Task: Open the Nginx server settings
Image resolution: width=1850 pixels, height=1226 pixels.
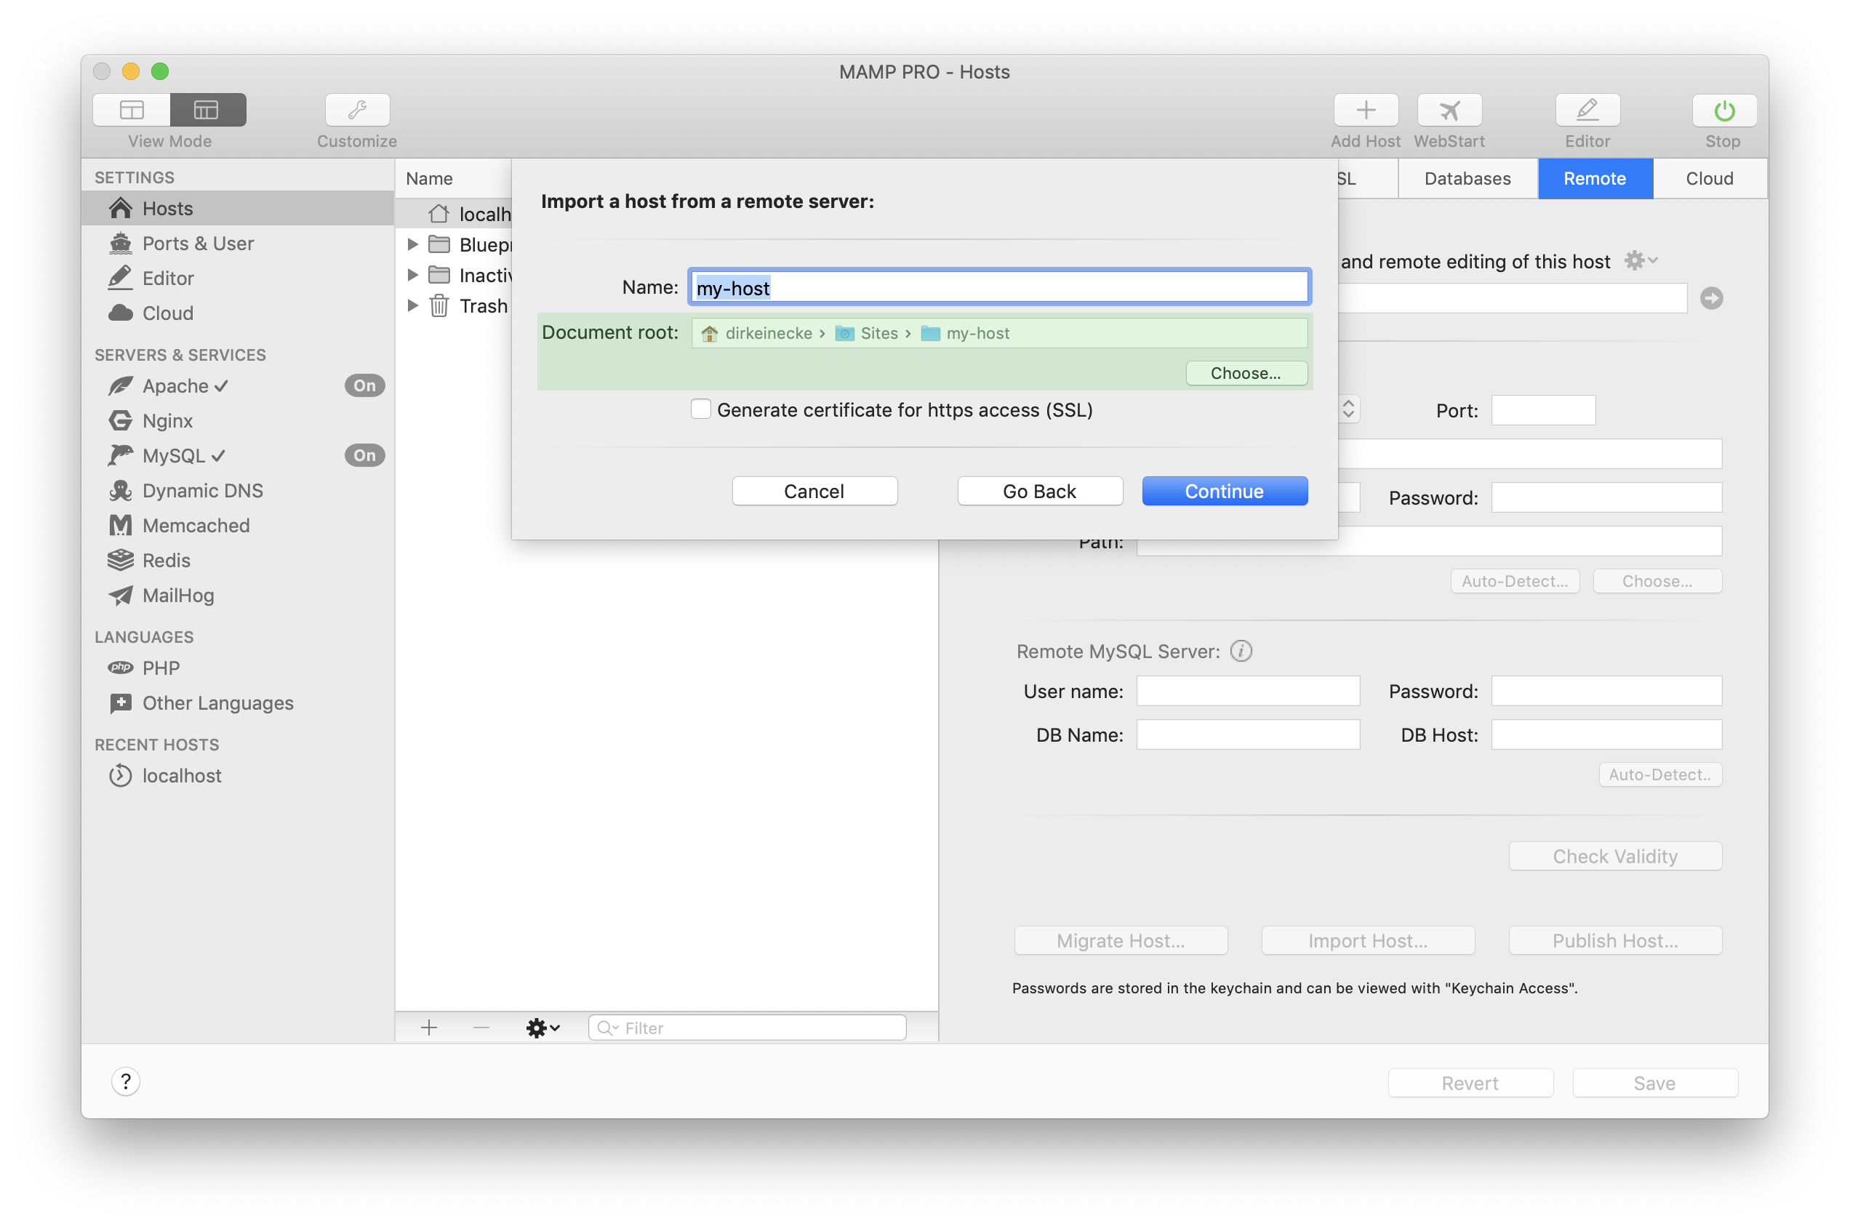Action: point(167,420)
